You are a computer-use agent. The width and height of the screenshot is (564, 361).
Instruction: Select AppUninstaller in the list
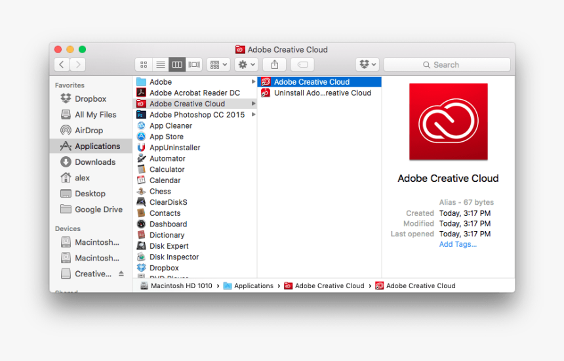194,148
